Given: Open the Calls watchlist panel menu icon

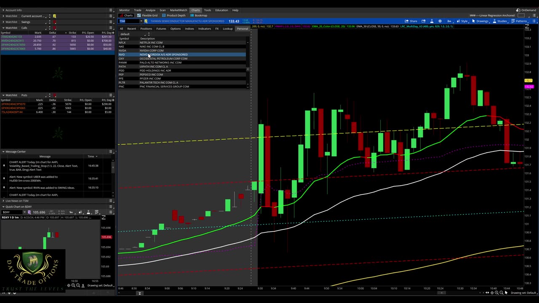Looking at the screenshot, I should pyautogui.click(x=111, y=28).
